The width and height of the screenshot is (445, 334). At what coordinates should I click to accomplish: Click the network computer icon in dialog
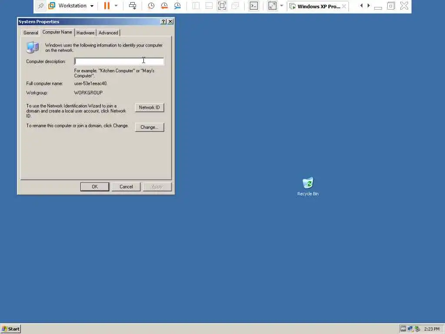point(33,47)
